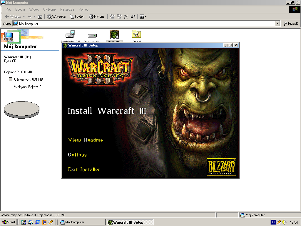Viewport: 301px width, 226px height.
Task: Click the Start button
Action: [x=9, y=222]
